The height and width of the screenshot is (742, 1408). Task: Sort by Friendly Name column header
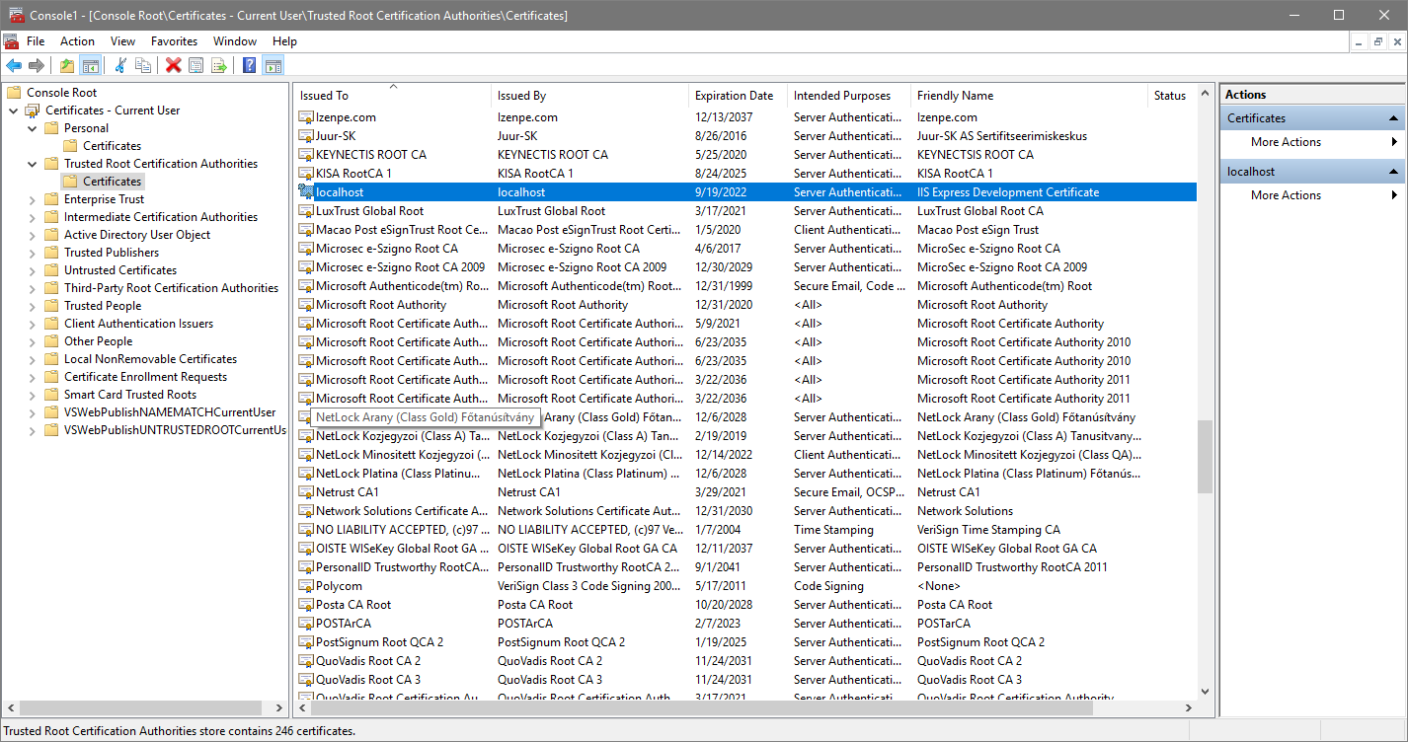(x=1030, y=96)
